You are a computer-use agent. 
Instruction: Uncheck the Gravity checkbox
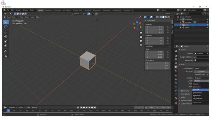[x=182, y=91]
